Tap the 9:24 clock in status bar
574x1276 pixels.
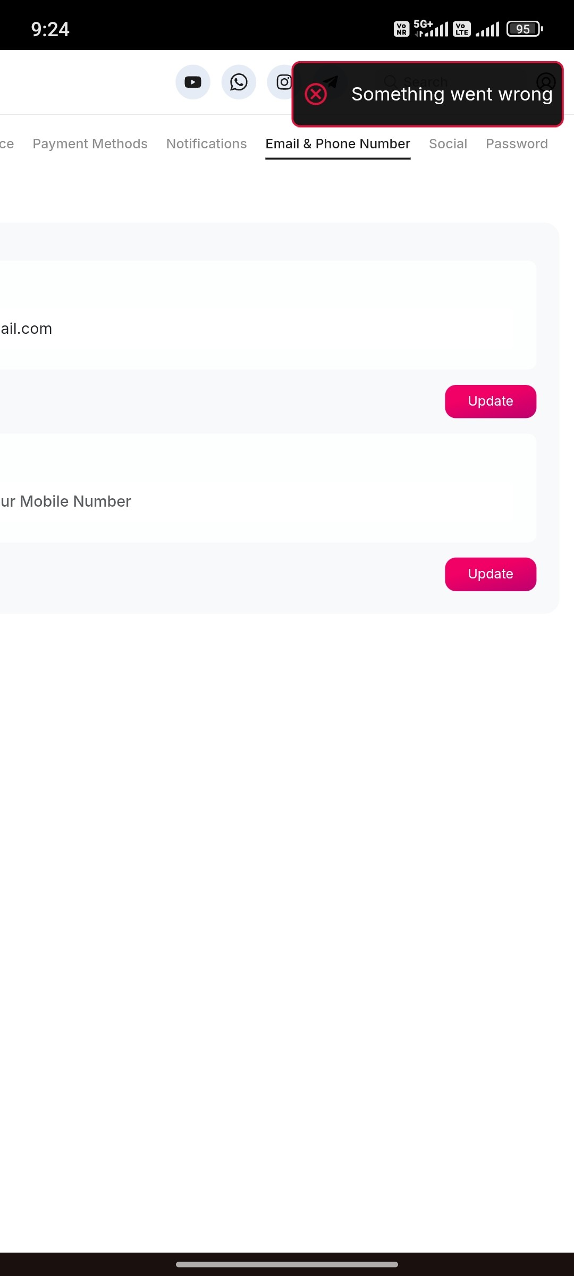[50, 29]
